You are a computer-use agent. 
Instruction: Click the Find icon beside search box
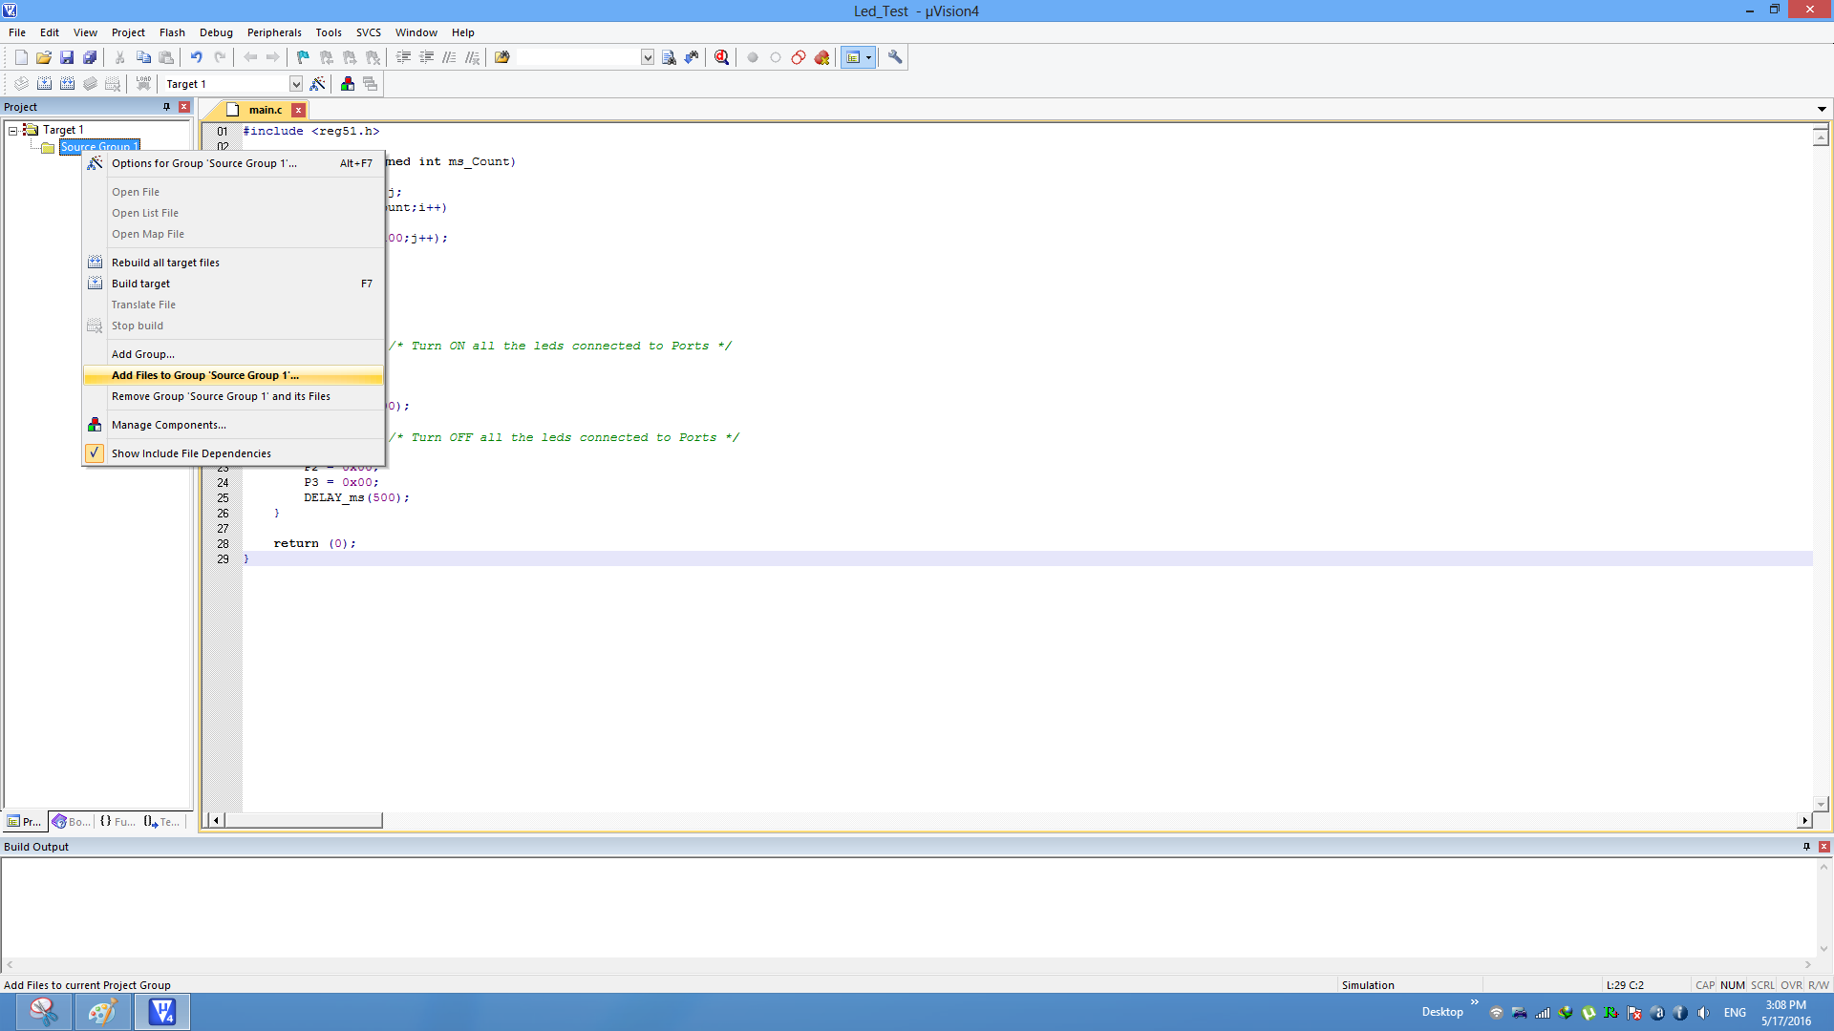[x=669, y=57]
